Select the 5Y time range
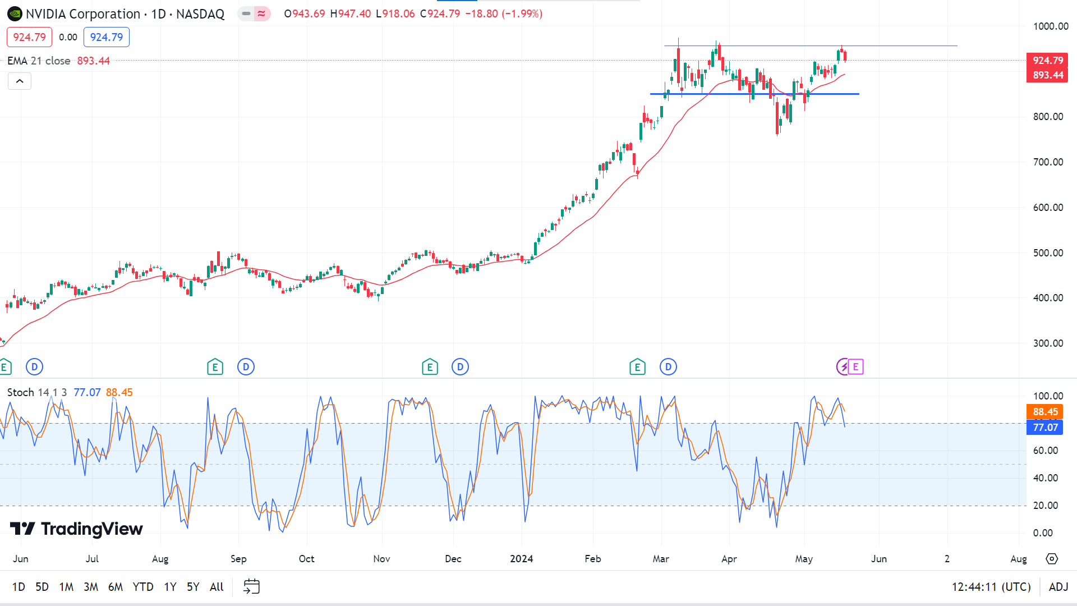The height and width of the screenshot is (606, 1077). pos(193,586)
